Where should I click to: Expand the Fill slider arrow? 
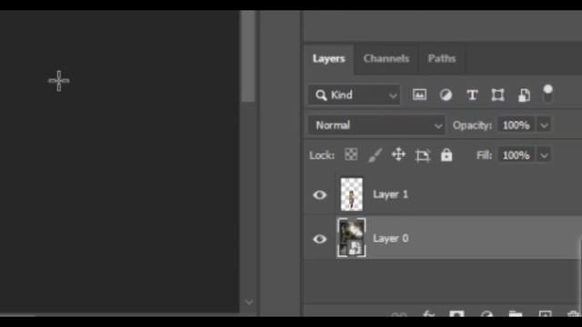coord(544,155)
